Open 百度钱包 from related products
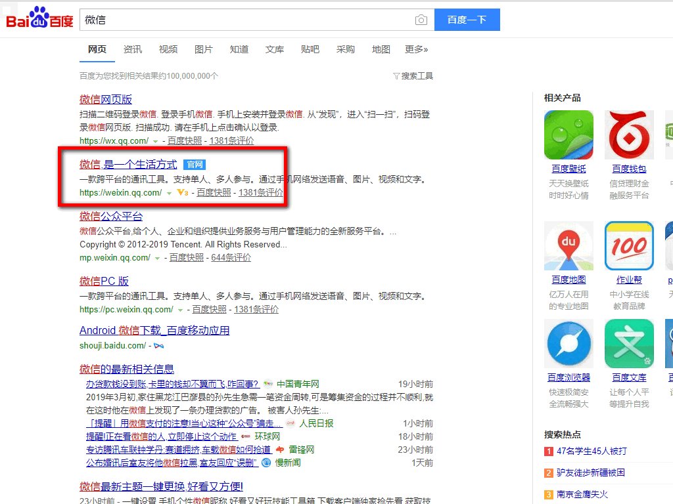Viewport: 673px width, 504px height. click(x=629, y=169)
